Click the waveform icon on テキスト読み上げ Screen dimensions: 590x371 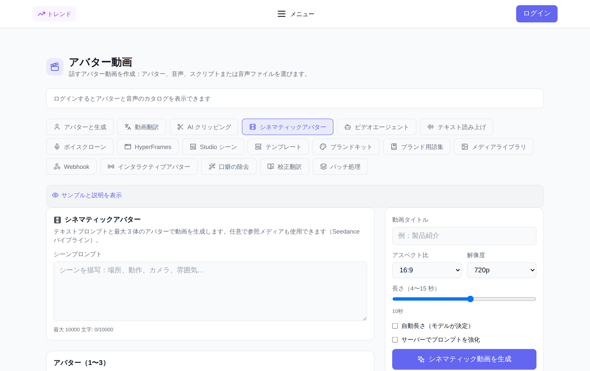pyautogui.click(x=430, y=127)
